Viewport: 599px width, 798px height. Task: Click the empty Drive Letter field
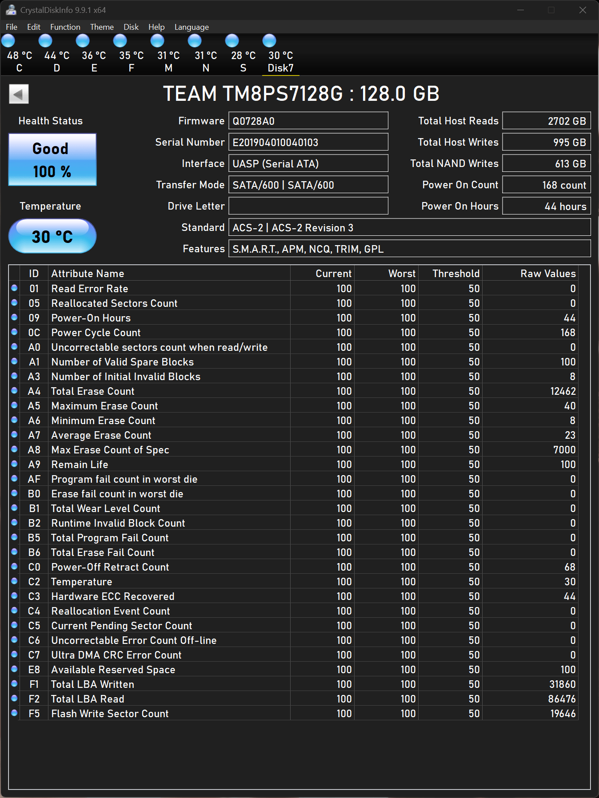click(x=308, y=206)
